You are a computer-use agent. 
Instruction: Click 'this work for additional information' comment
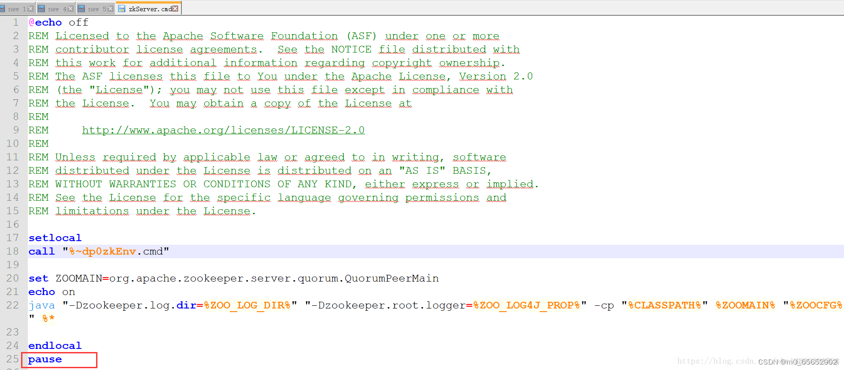[x=176, y=63]
